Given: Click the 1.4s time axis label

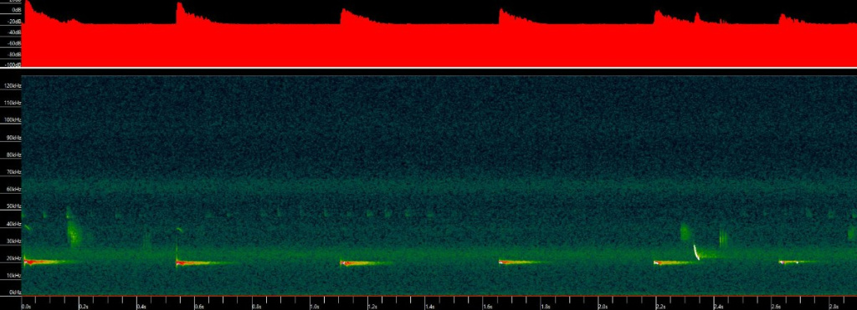Looking at the screenshot, I should coord(429,307).
